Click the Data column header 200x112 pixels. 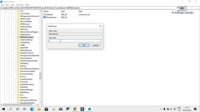(x=81, y=12)
